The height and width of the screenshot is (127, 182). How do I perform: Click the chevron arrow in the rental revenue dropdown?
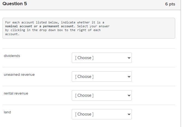click(x=129, y=95)
